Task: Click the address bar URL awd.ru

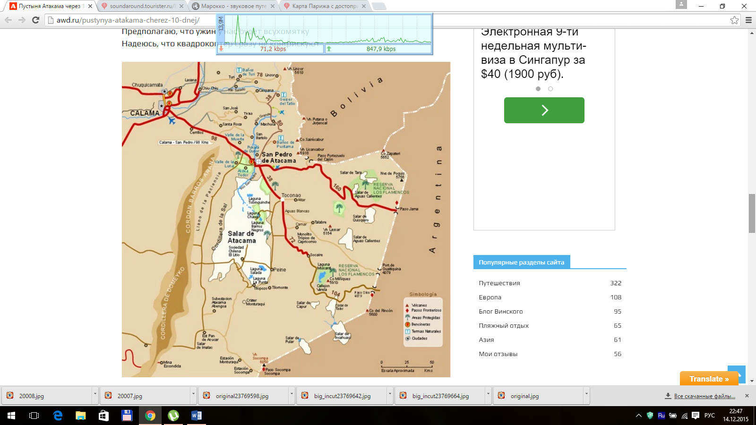Action: 128,20
